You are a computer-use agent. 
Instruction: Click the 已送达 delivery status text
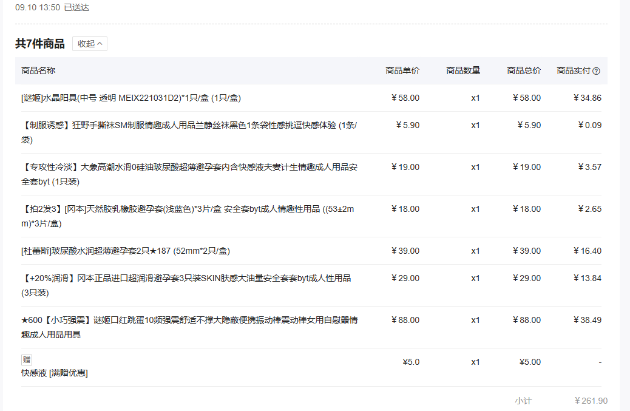pos(76,7)
